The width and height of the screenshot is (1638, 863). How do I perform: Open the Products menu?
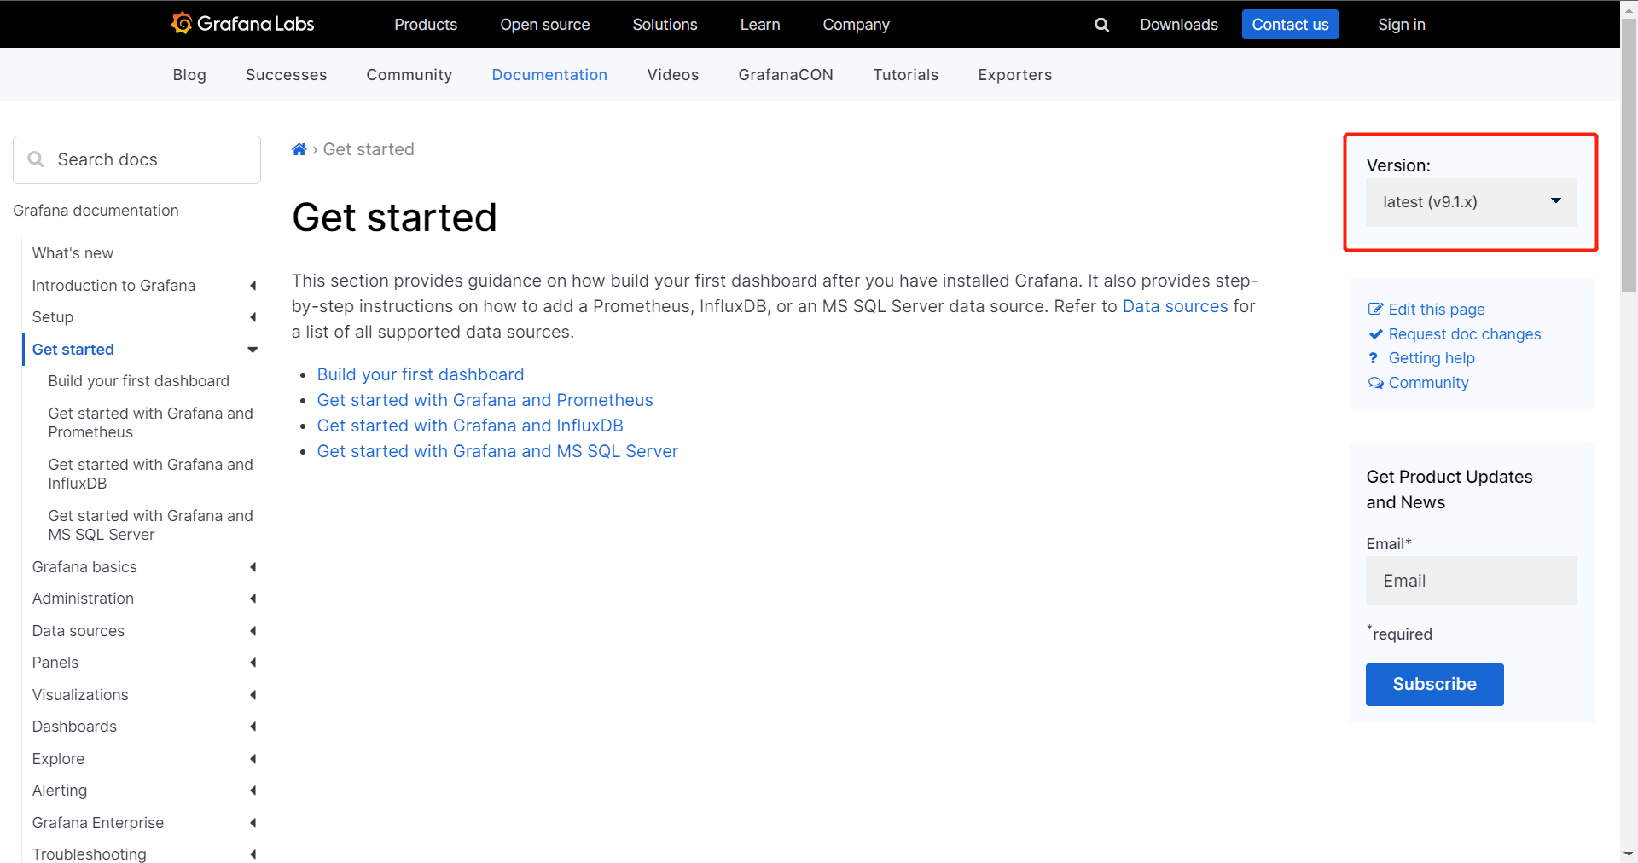click(x=426, y=25)
